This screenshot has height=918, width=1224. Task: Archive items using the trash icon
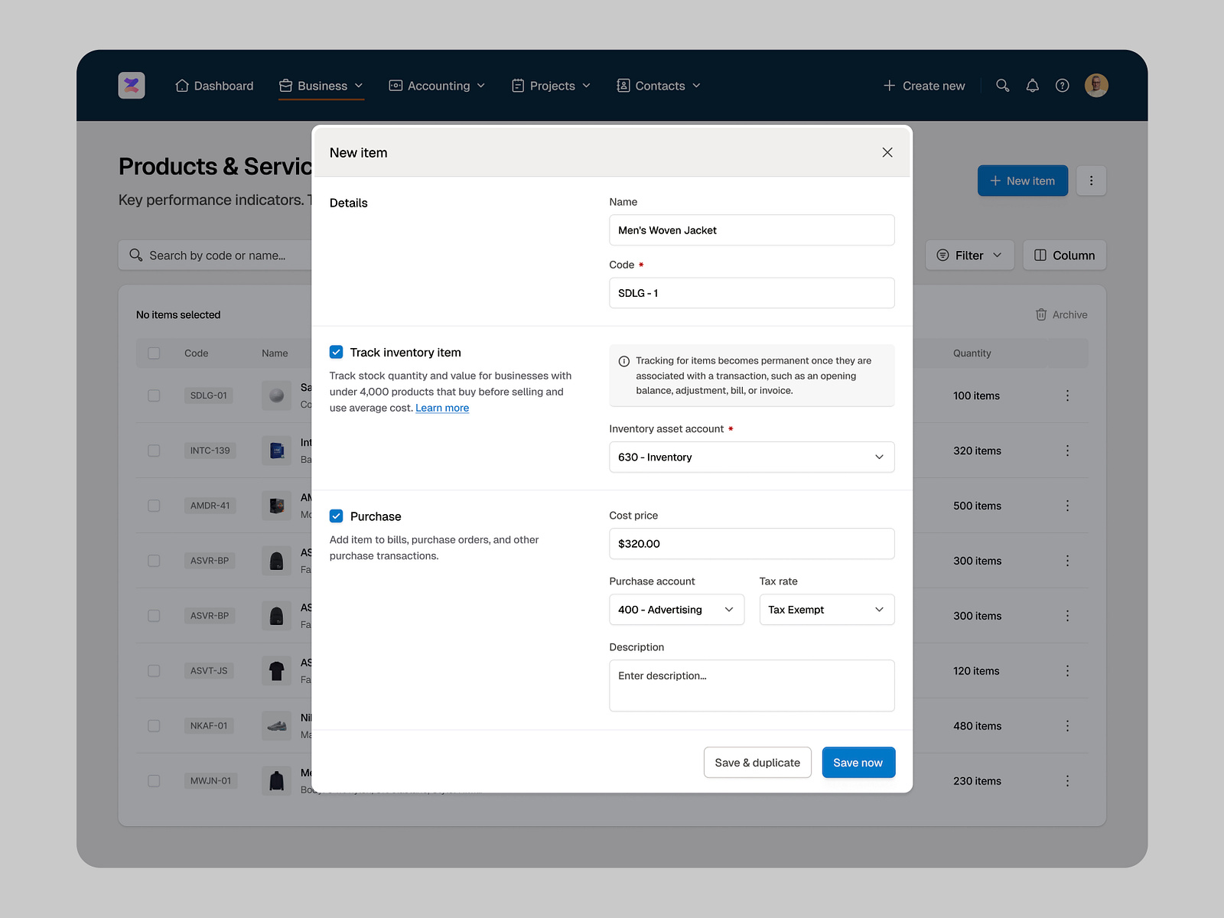click(x=1041, y=314)
